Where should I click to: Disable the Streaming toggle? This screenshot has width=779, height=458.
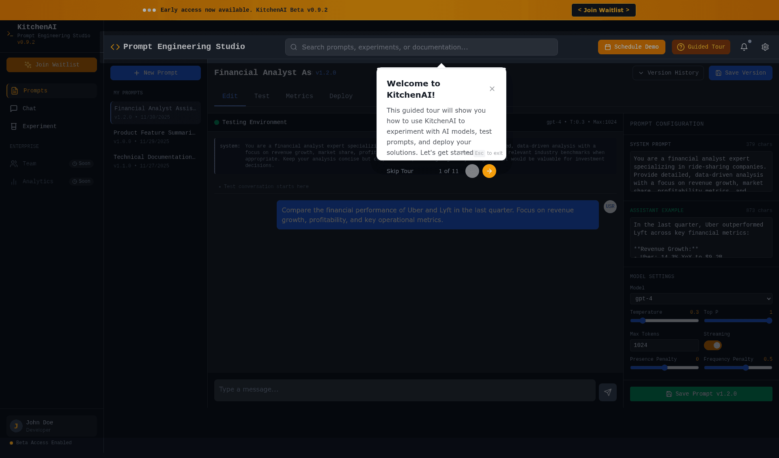713,345
